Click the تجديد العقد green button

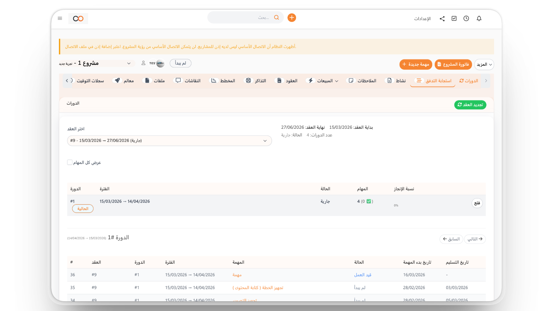[470, 105]
